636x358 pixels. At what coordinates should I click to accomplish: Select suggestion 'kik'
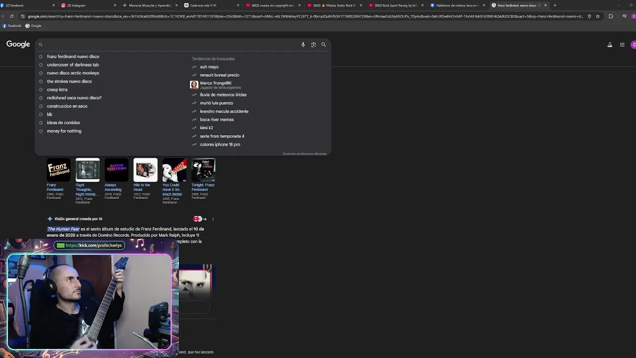(x=50, y=114)
